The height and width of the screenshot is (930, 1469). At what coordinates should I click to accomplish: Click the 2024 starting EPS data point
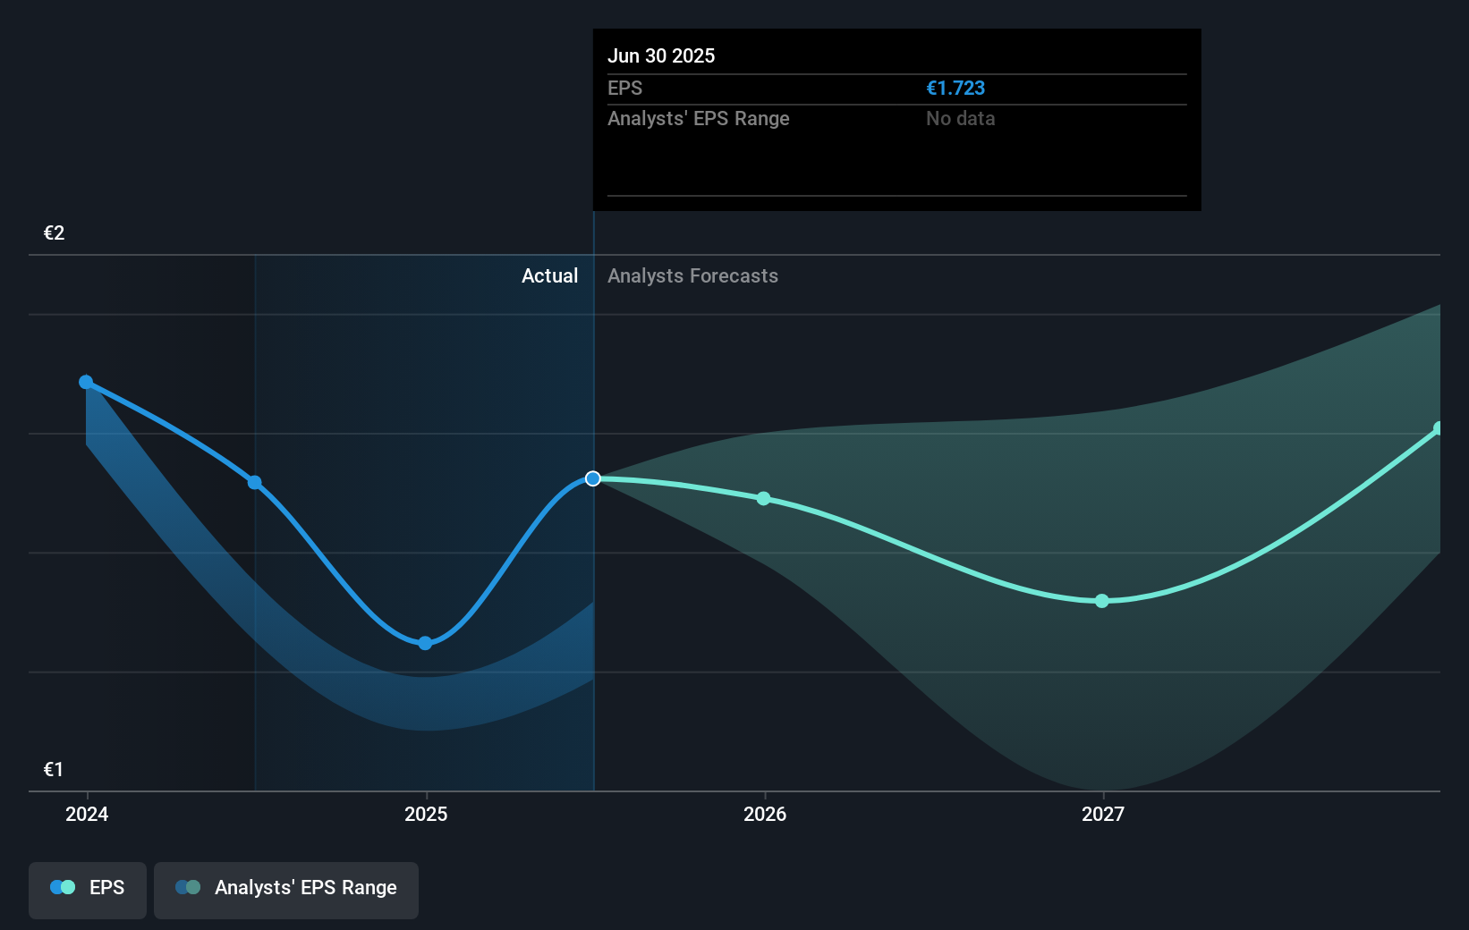pyautogui.click(x=86, y=382)
